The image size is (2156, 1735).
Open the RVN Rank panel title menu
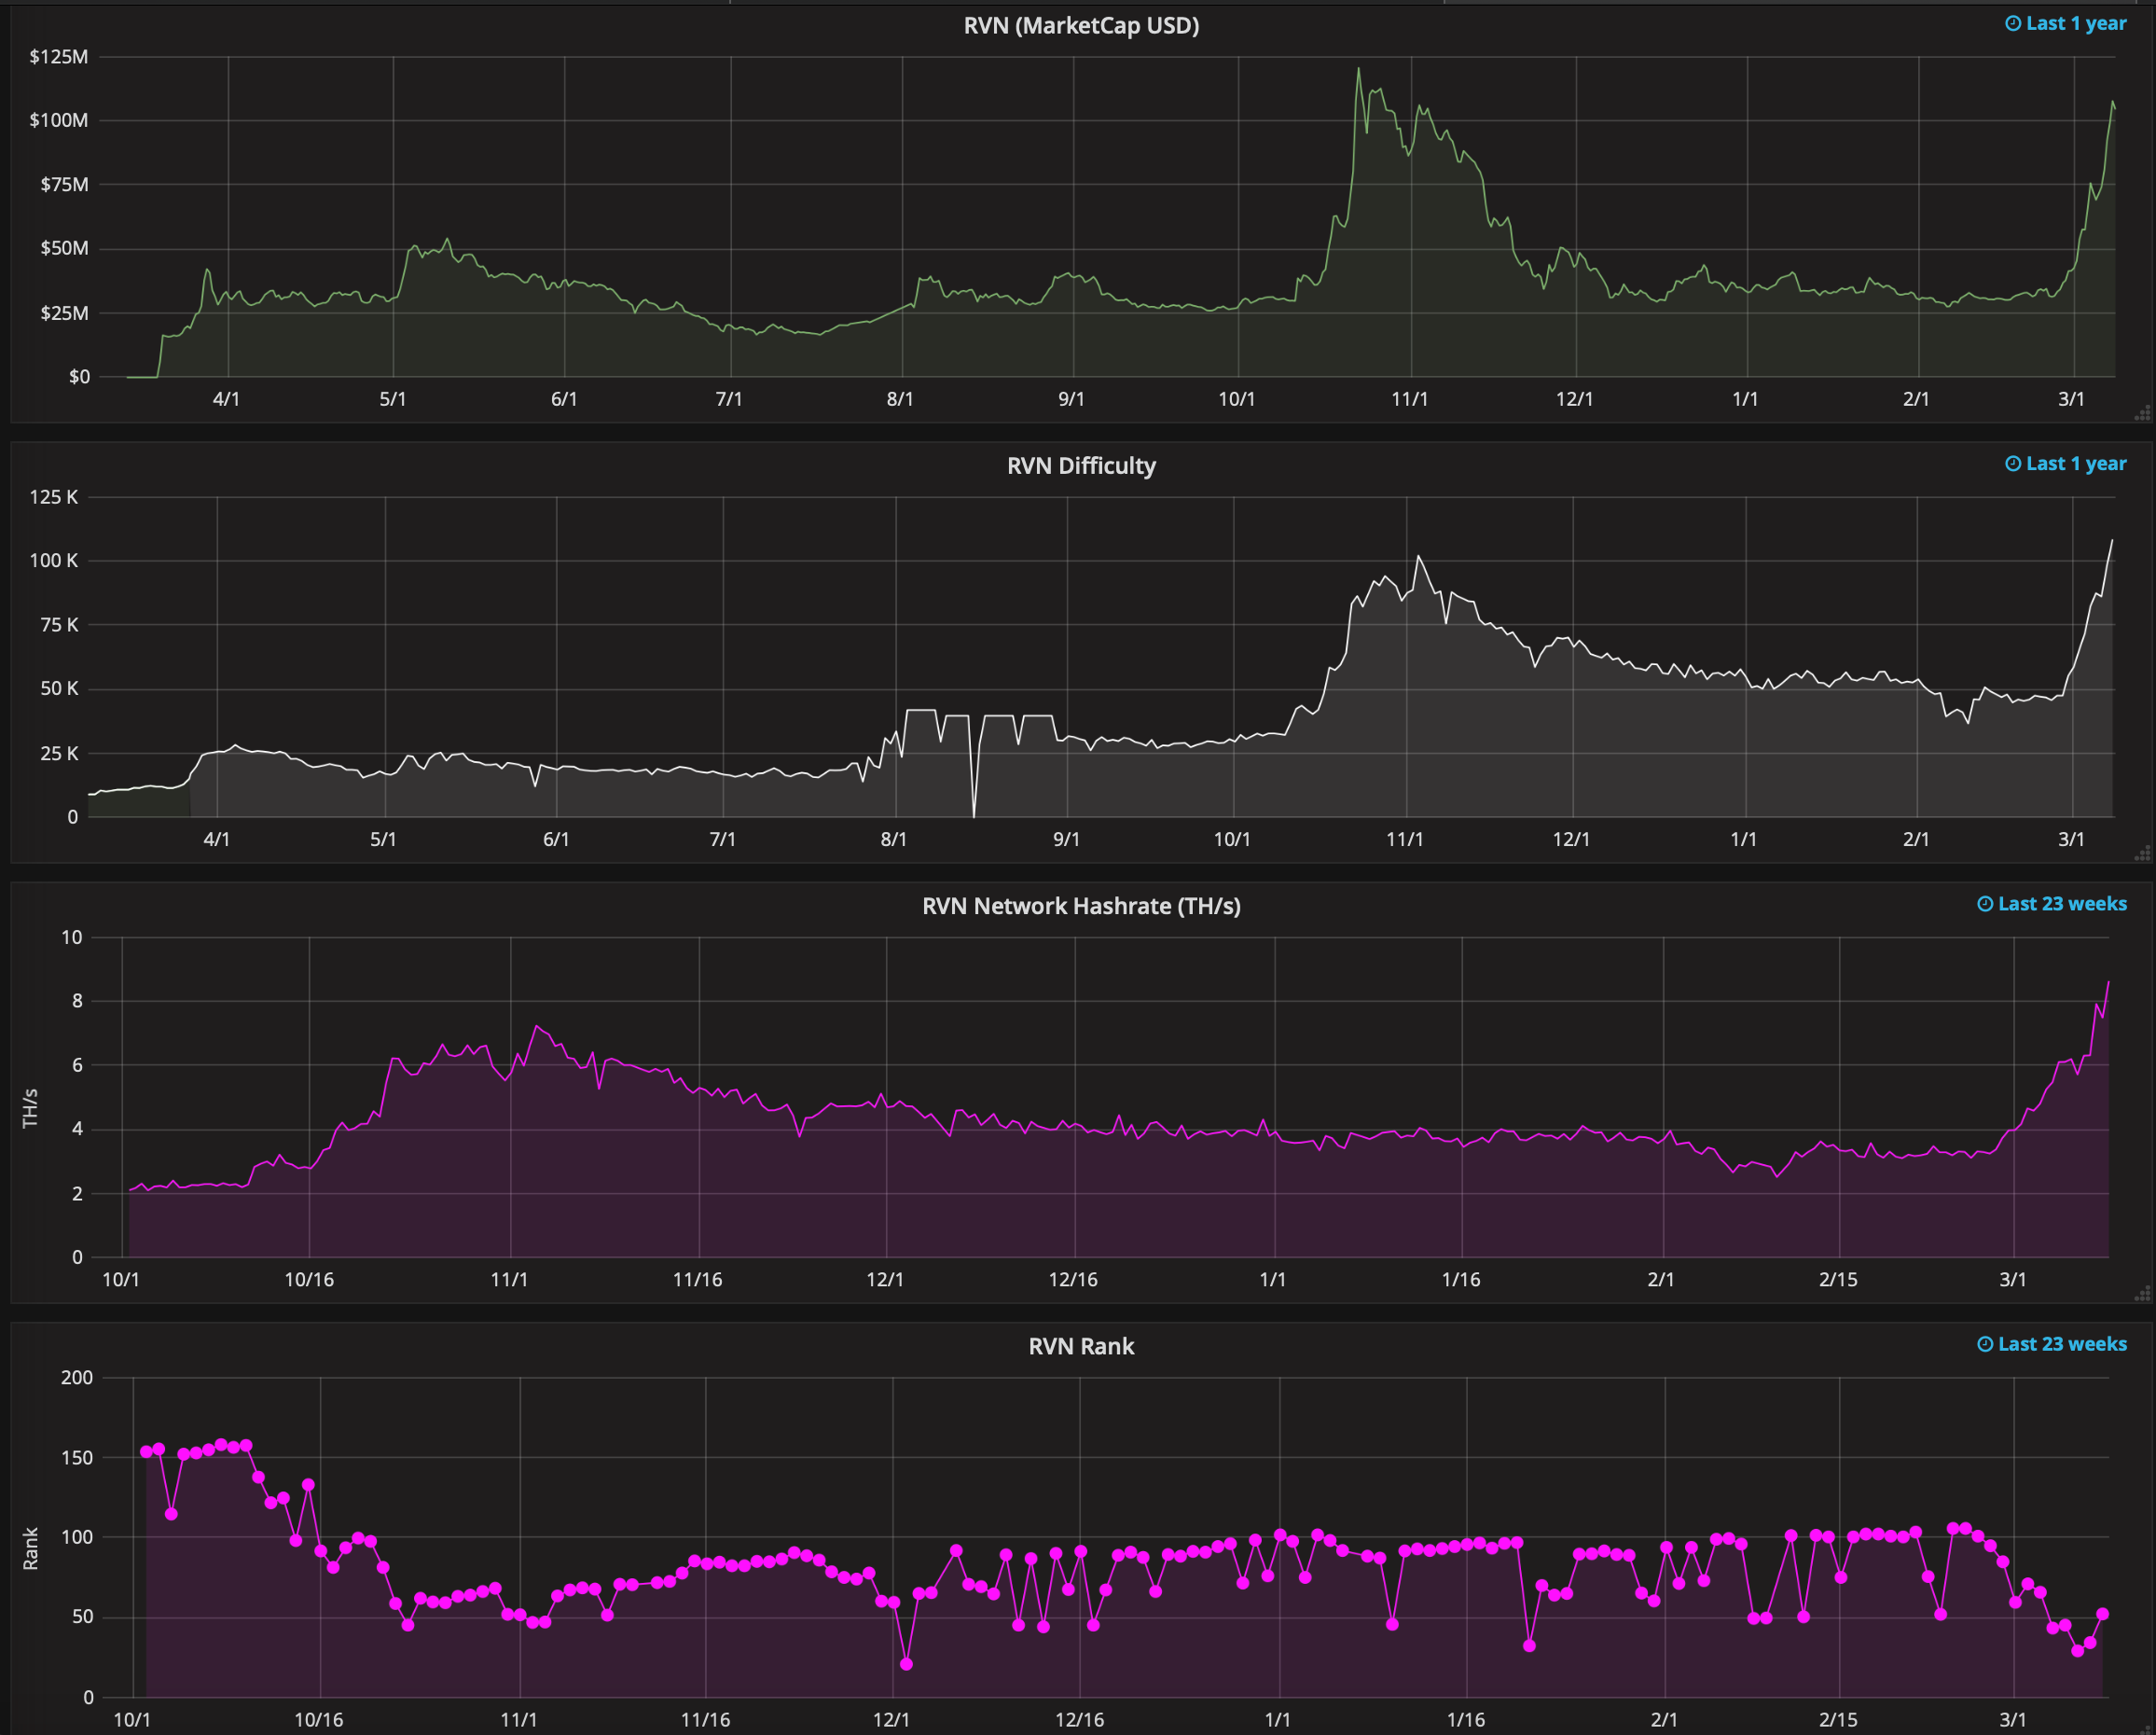click(x=1081, y=1346)
